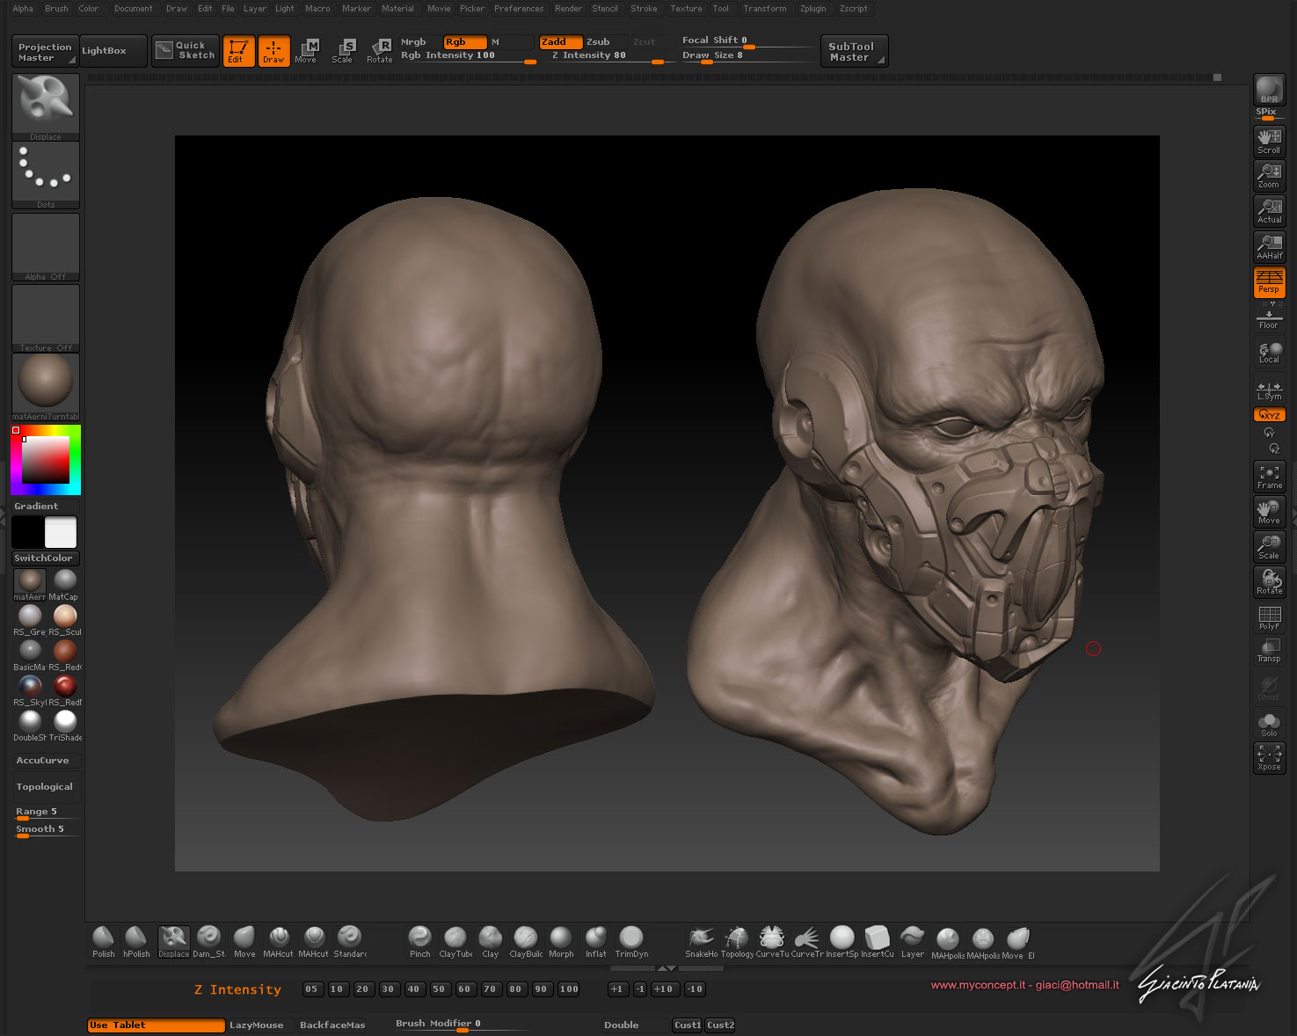Image resolution: width=1297 pixels, height=1036 pixels.
Task: Toggle Use Tablet option
Action: point(156,1025)
